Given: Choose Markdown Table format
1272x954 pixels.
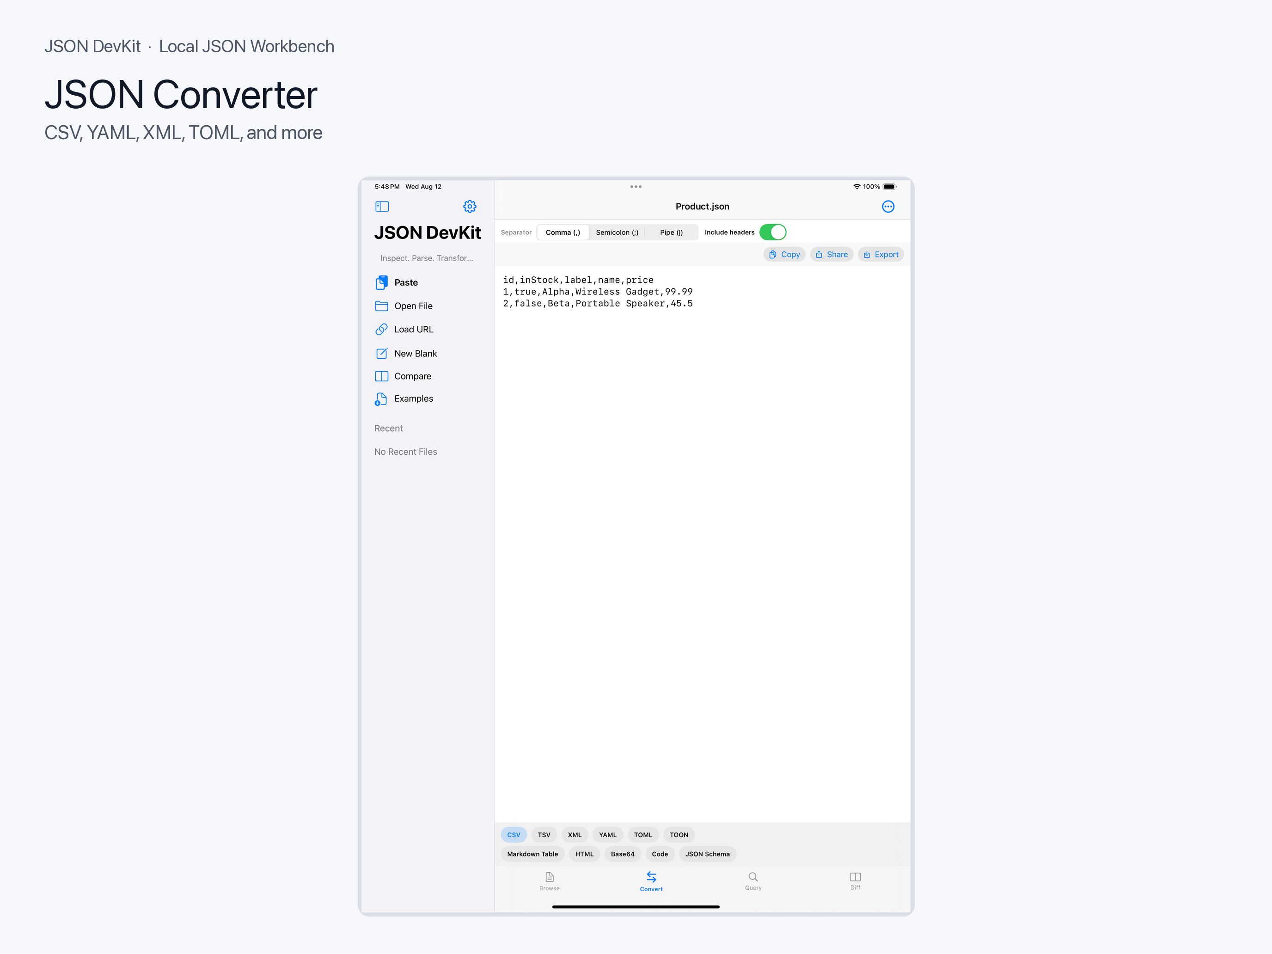Looking at the screenshot, I should [x=532, y=854].
